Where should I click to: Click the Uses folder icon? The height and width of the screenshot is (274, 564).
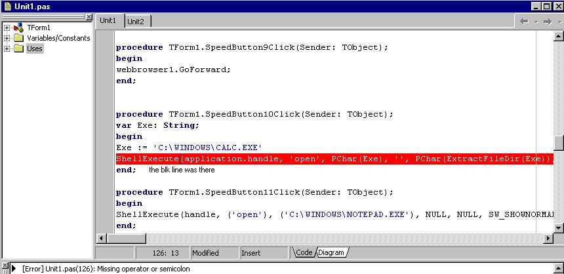tap(18, 49)
